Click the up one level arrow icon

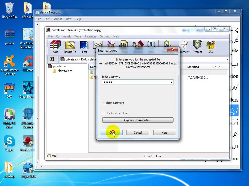(x=52, y=59)
